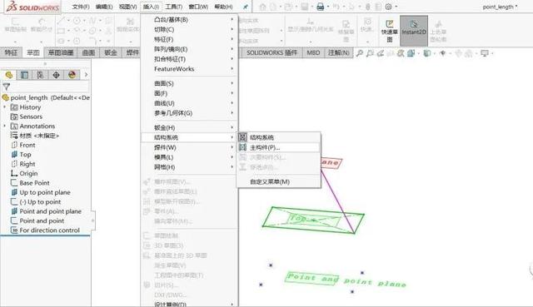Click the 材质 material icon
533x307 pixels.
(x=14, y=136)
